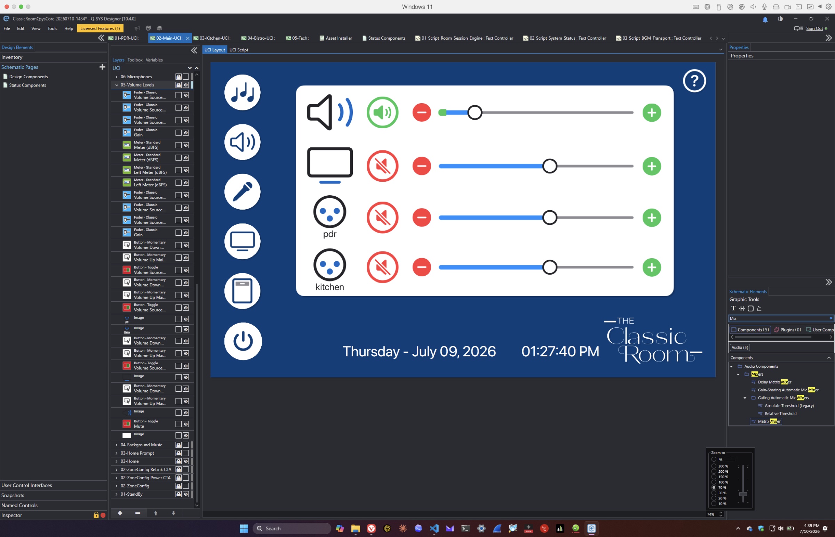The width and height of the screenshot is (835, 537).
Task: Open the Named Controls section
Action: (54, 505)
